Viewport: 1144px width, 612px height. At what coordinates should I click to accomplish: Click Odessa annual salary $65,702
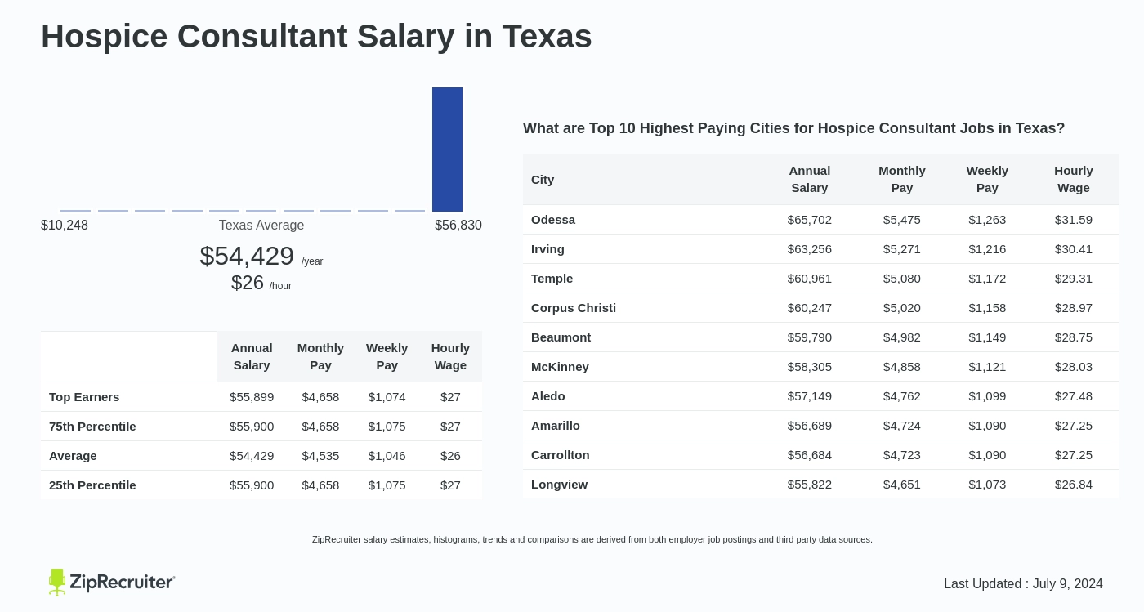click(x=810, y=219)
